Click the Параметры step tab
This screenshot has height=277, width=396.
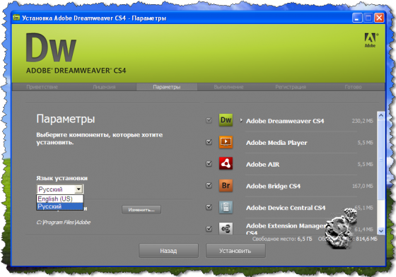167,87
